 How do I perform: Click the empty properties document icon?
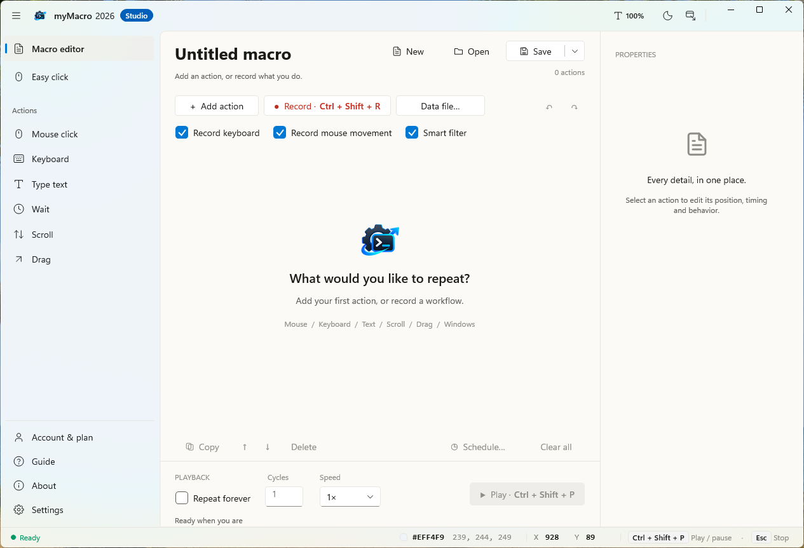697,144
